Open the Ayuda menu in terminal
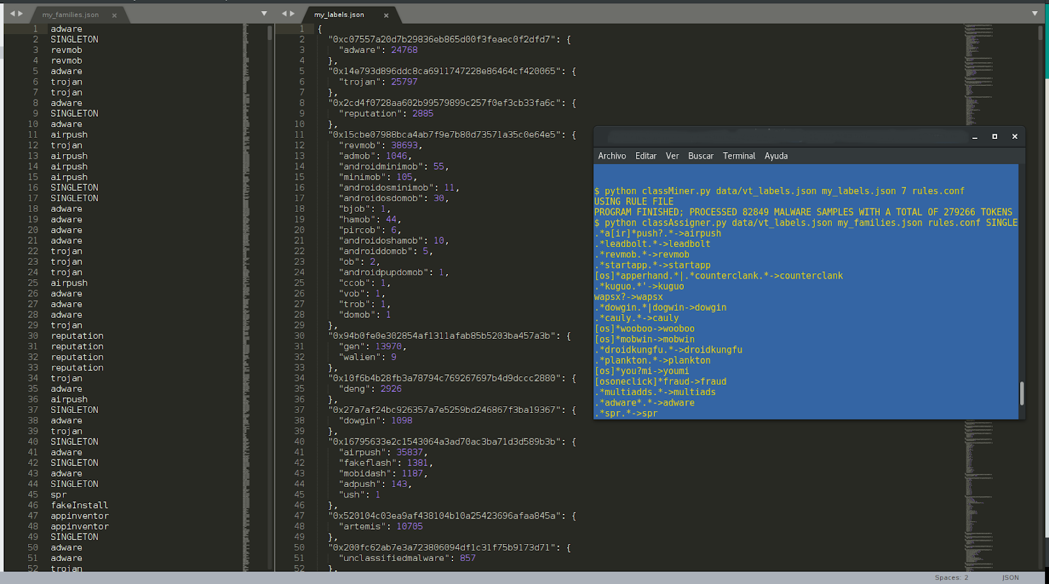The image size is (1049, 584). tap(776, 156)
